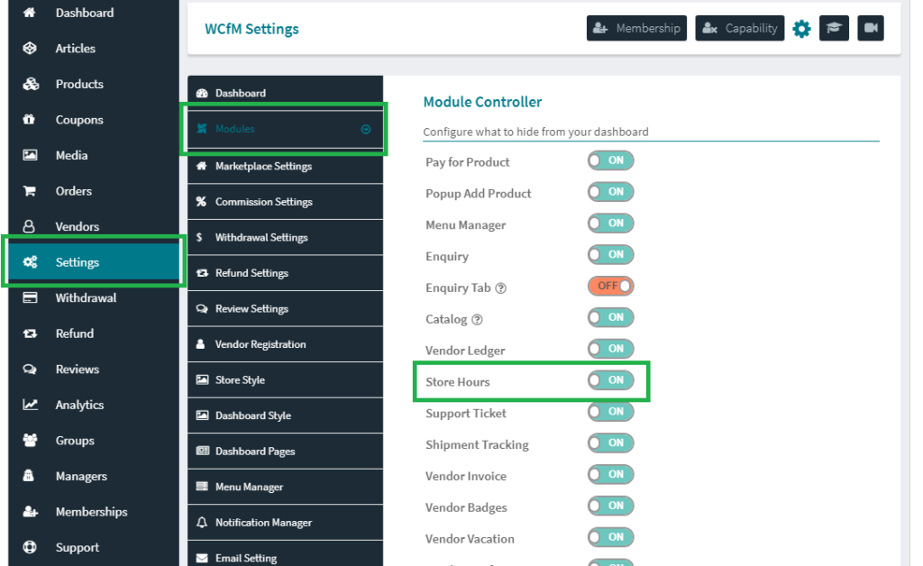Screen dimensions: 923x566
Task: Click the Managers icon in sidebar
Action: point(28,476)
